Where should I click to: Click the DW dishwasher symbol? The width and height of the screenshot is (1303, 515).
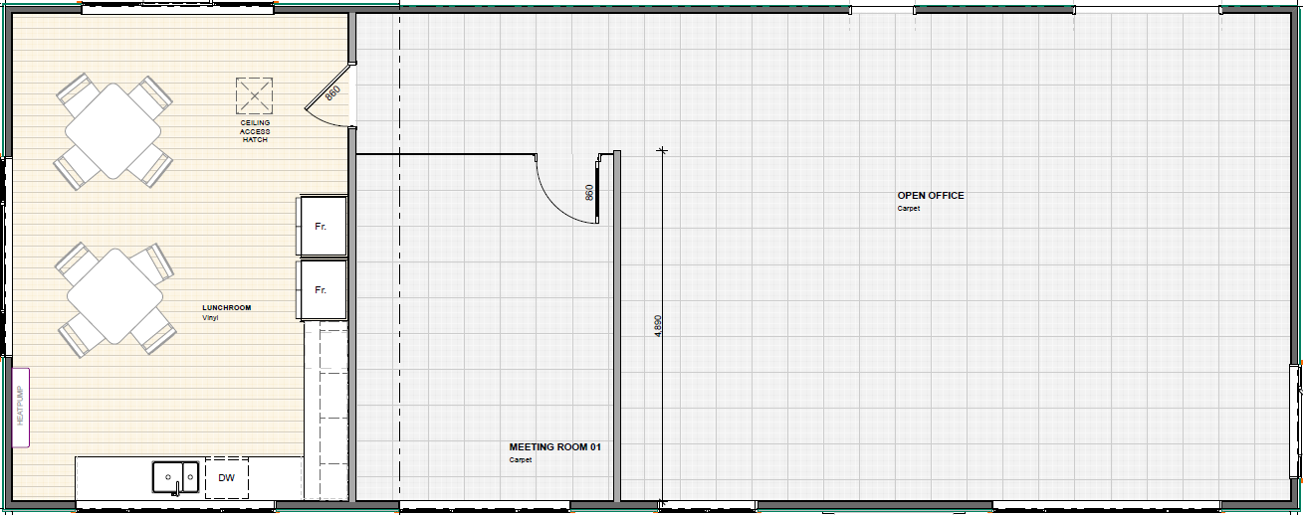click(227, 478)
